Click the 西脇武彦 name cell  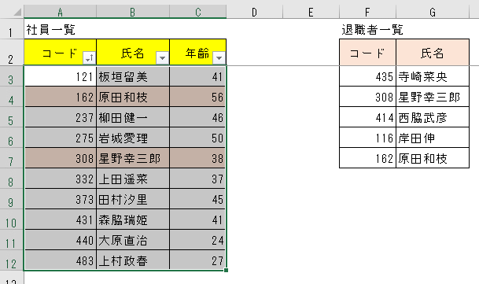(x=433, y=117)
